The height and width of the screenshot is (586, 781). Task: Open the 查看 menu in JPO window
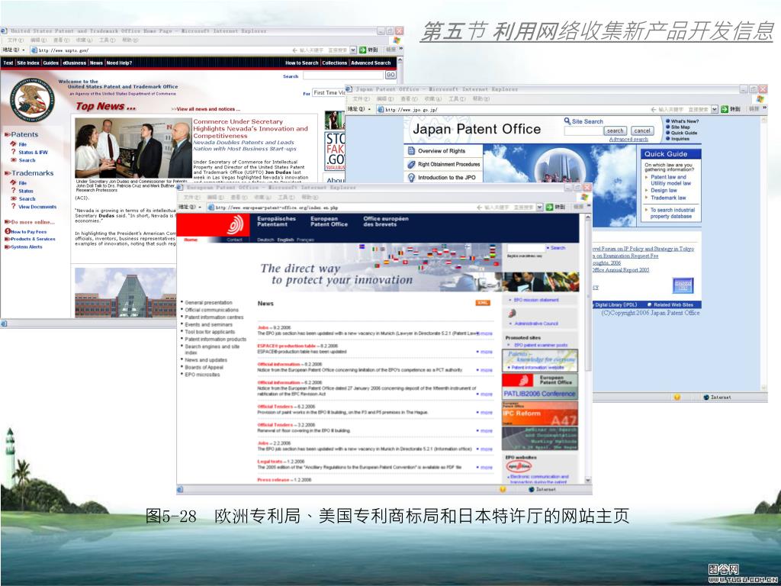(x=409, y=99)
